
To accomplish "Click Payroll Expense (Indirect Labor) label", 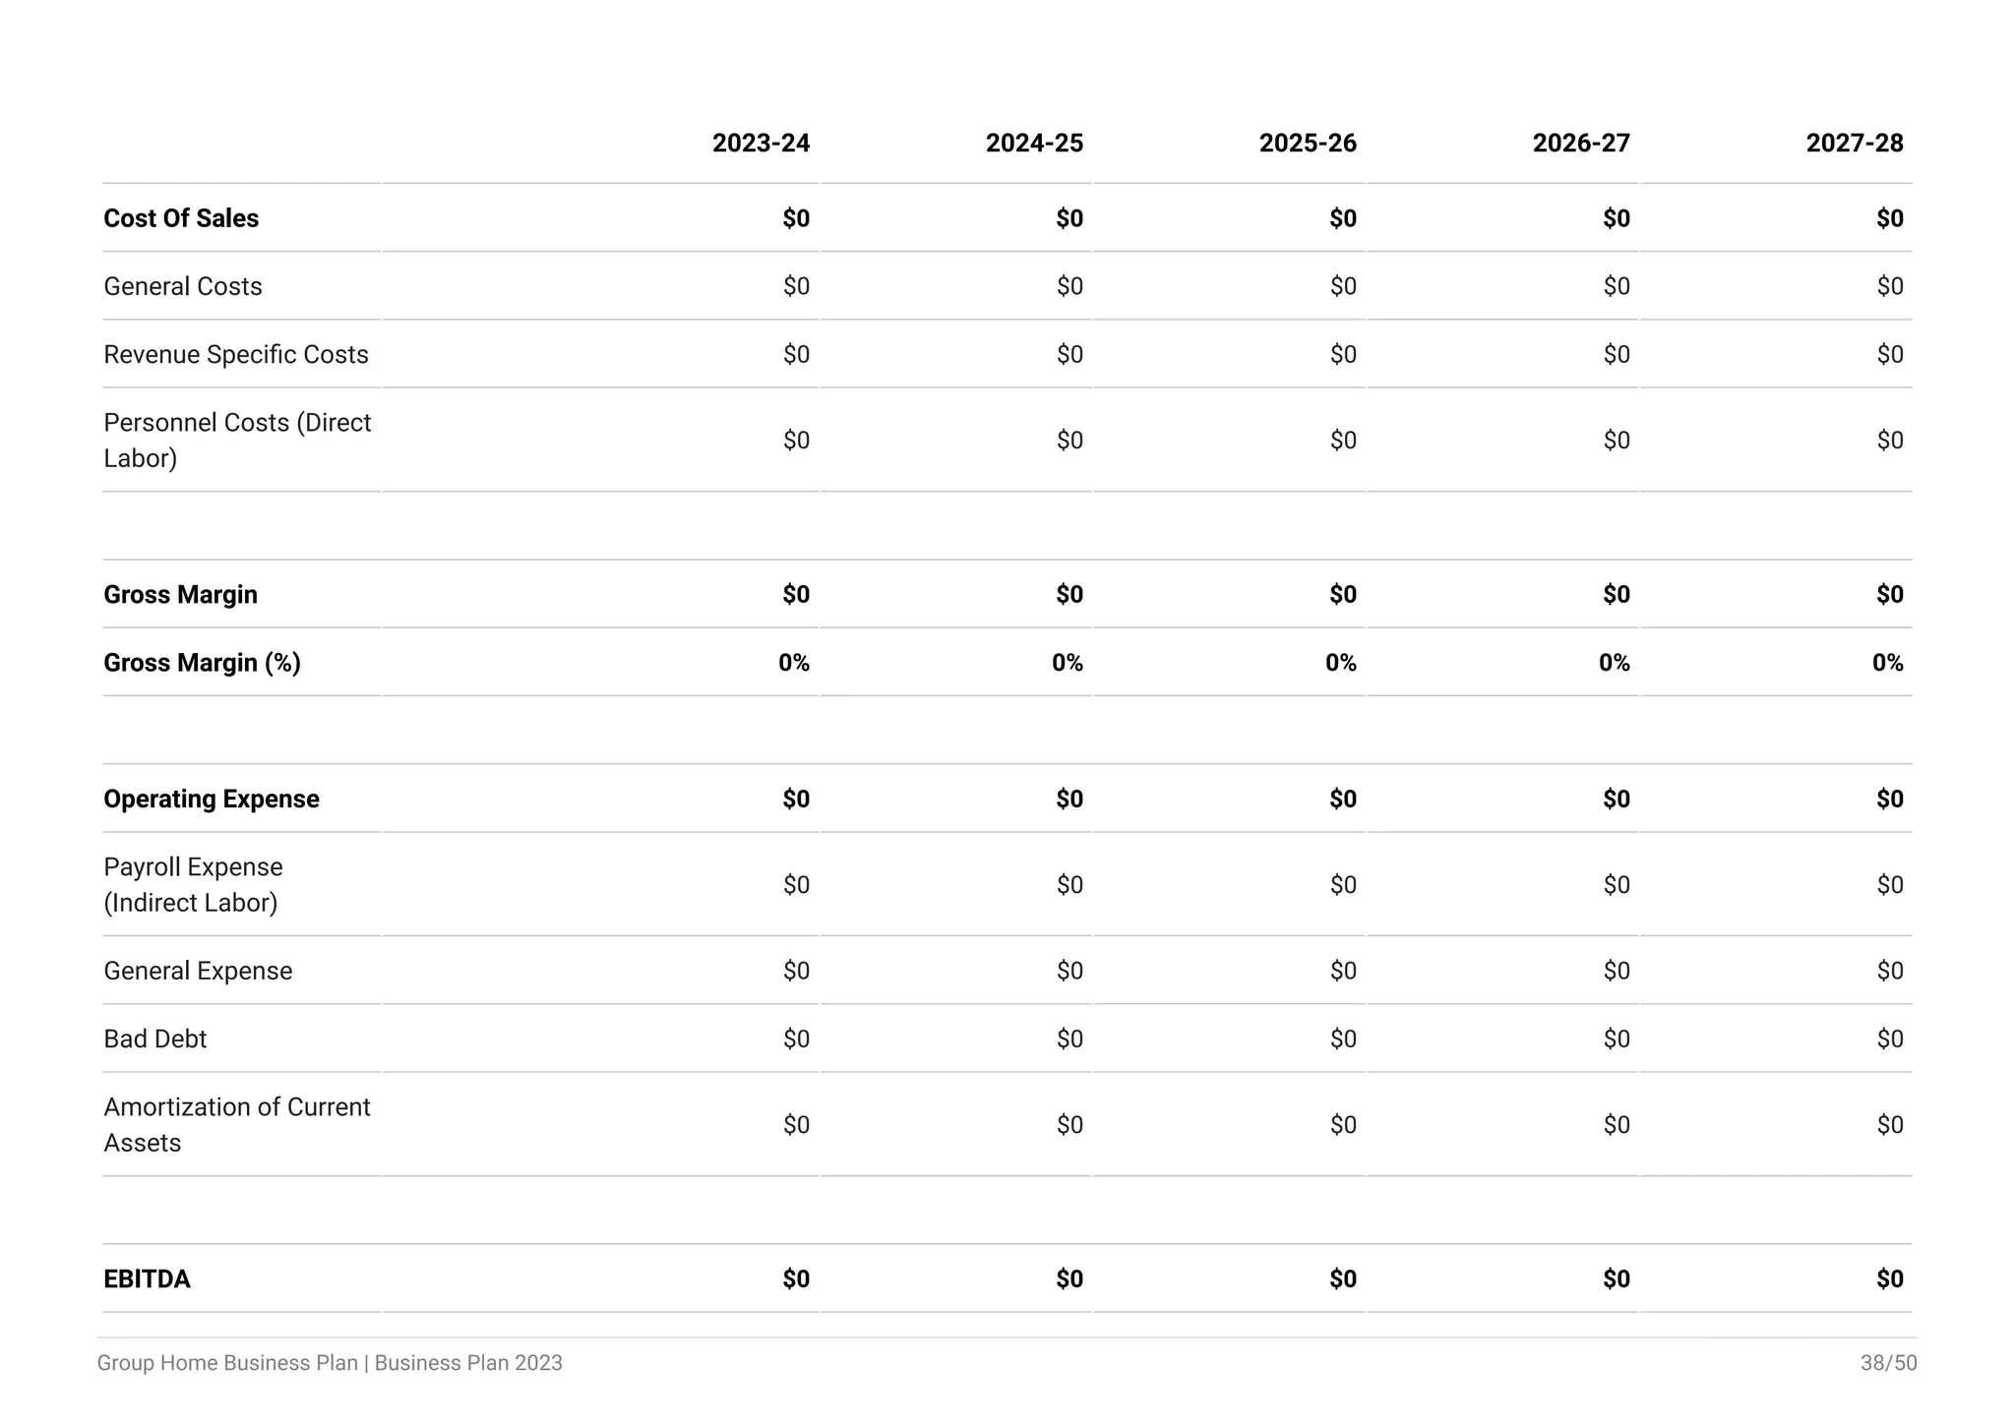I will point(193,884).
